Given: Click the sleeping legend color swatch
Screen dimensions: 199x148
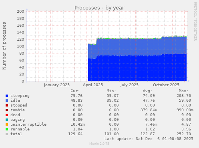Looking at the screenshot, I should pyautogui.click(x=7, y=96).
